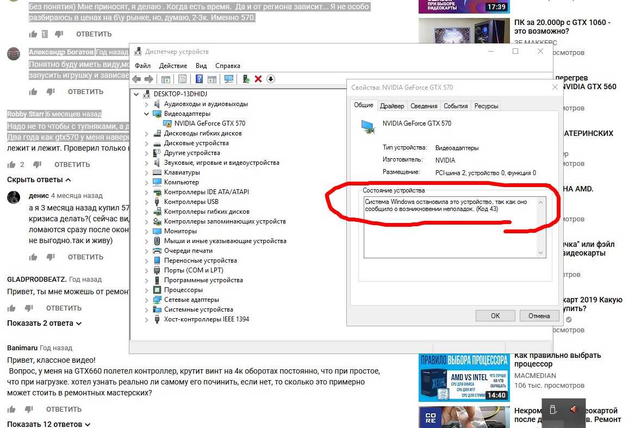
Task: Collapse the Видеоадаптеры category
Action: point(146,114)
